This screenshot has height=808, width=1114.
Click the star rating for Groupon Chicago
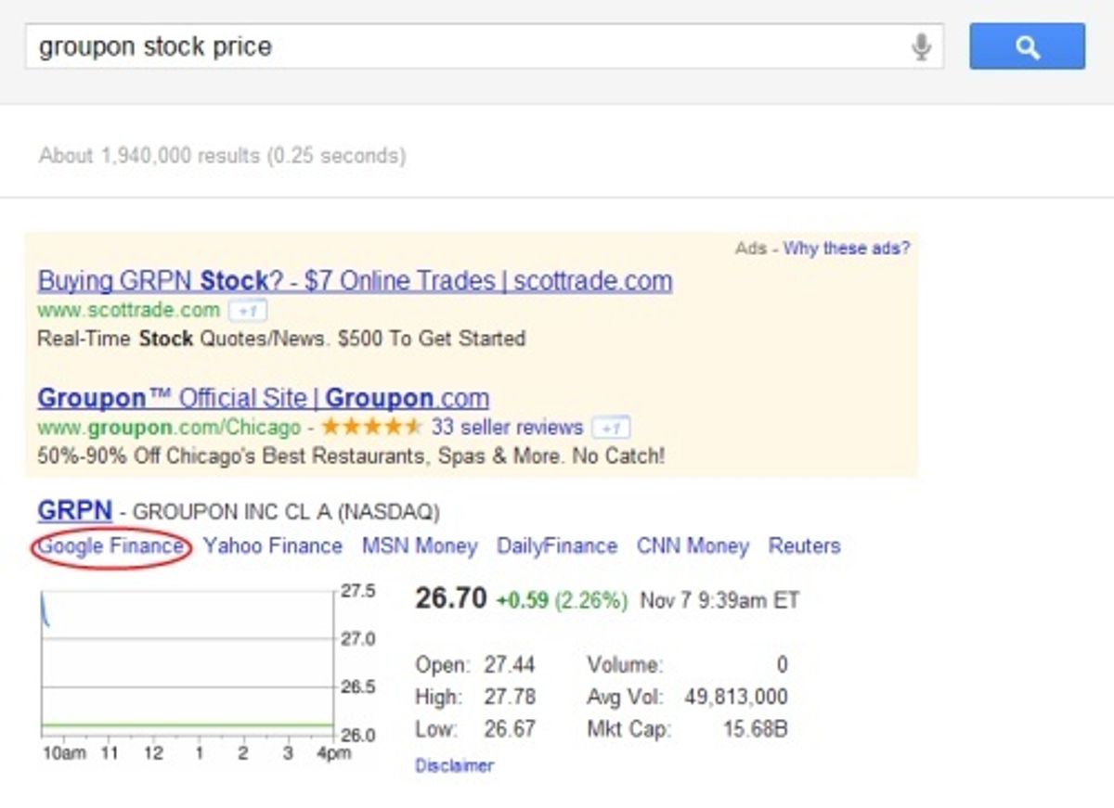pyautogui.click(x=369, y=428)
